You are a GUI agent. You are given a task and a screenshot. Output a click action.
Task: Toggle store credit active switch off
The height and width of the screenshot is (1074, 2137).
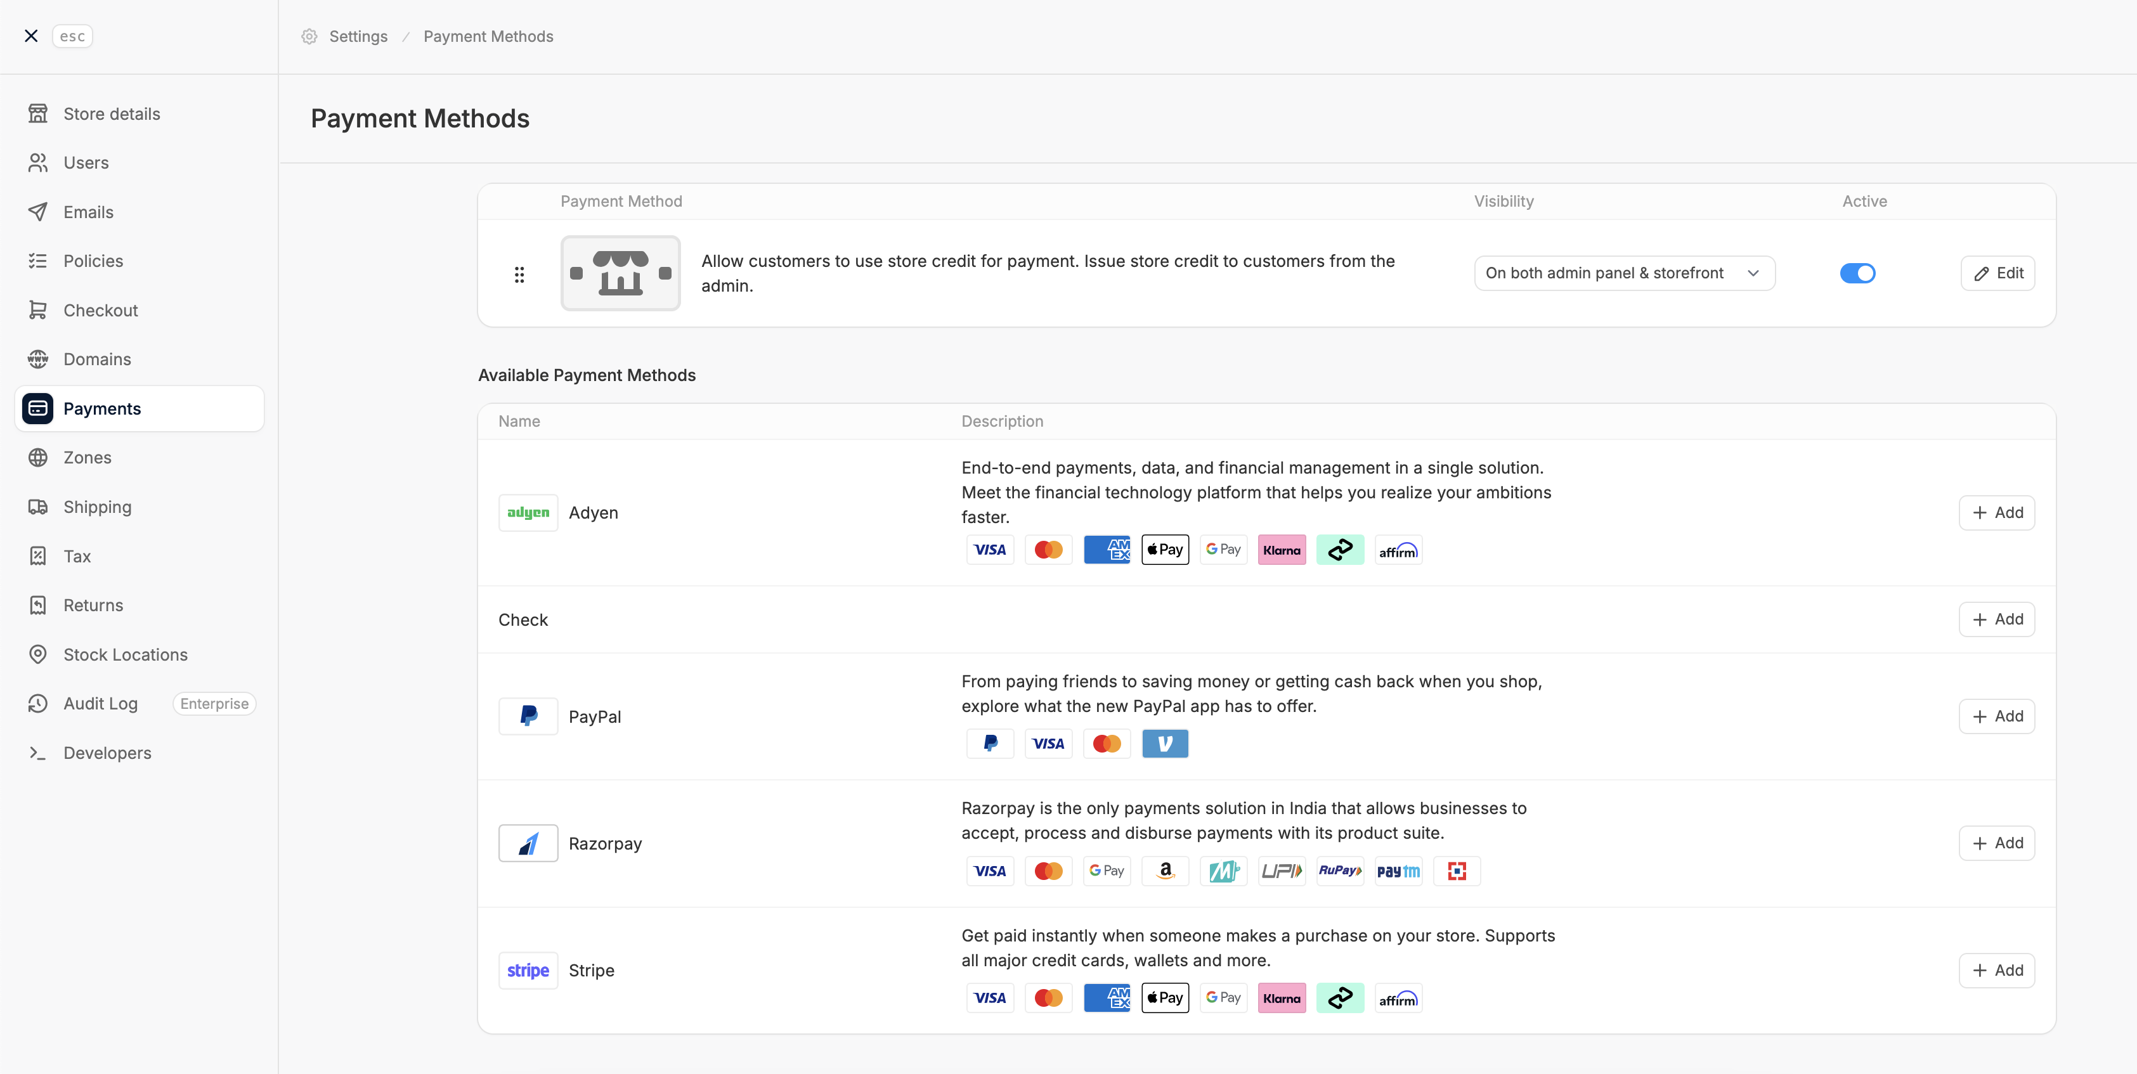(1857, 273)
